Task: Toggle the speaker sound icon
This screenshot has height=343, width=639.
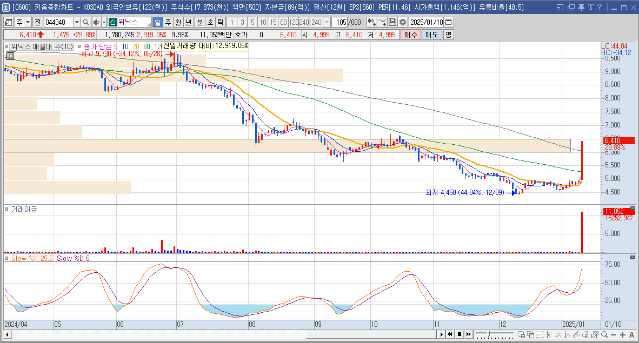Action: coord(96,22)
